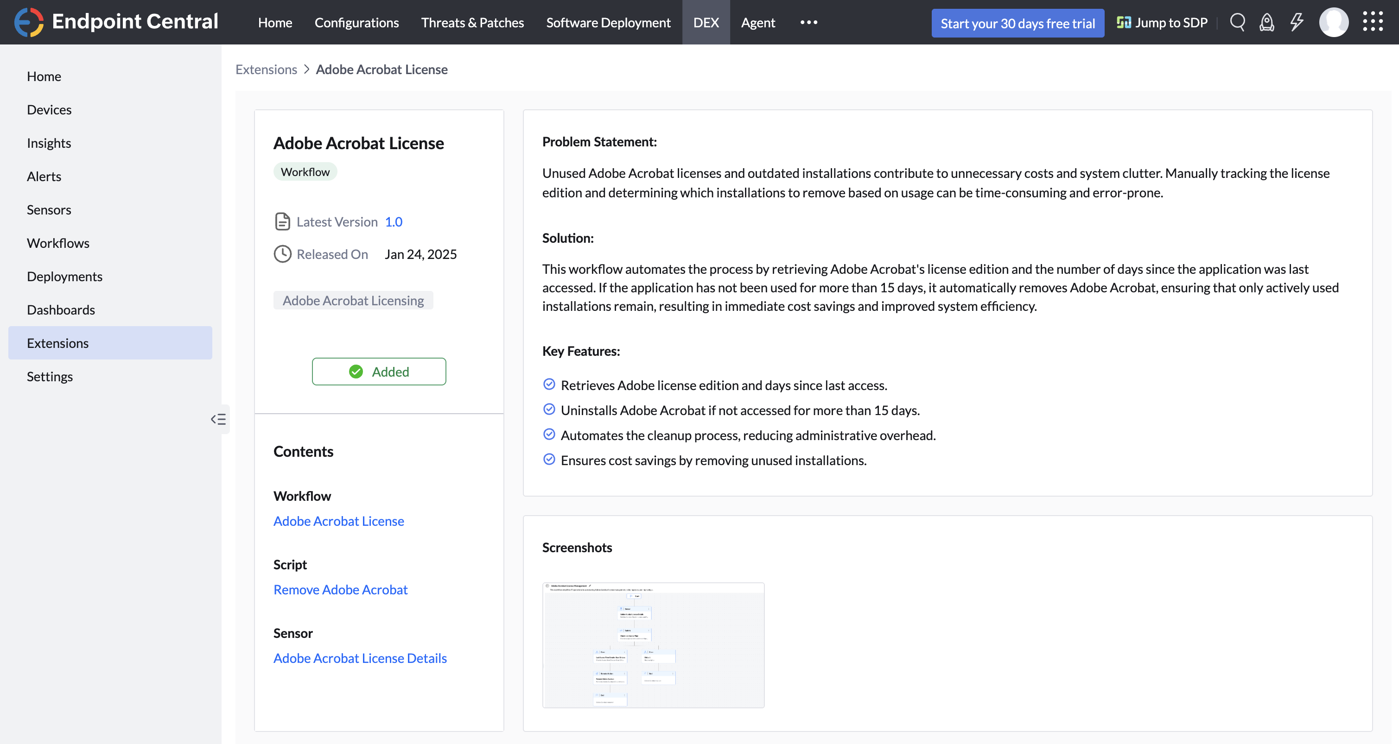Image resolution: width=1399 pixels, height=744 pixels.
Task: Open the apps grid icon
Action: (1373, 22)
